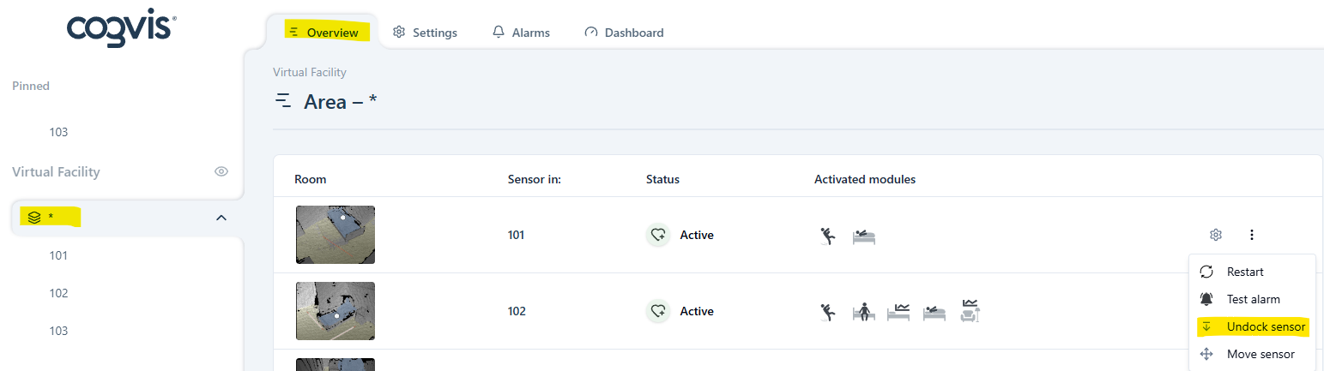Open the pinned room 103 link
1324x371 pixels.
[x=58, y=132]
